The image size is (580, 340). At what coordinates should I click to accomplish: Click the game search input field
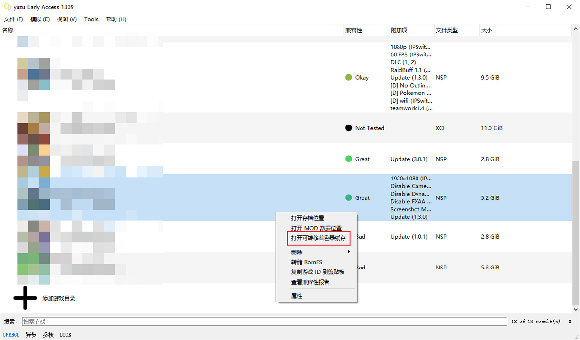pyautogui.click(x=265, y=322)
